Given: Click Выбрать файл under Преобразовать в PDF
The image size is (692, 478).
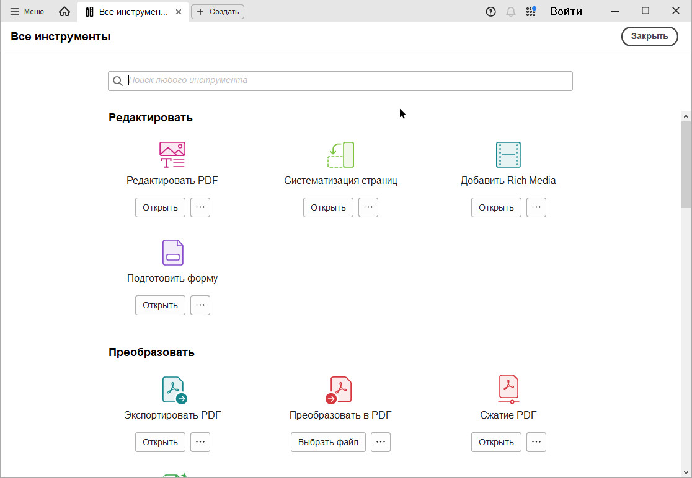Looking at the screenshot, I should (328, 442).
